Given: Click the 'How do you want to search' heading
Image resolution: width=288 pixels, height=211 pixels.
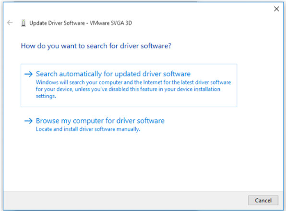Looking at the screenshot, I should pos(96,47).
